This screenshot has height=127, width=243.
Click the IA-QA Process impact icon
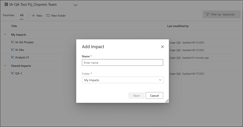click(x=12, y=42)
